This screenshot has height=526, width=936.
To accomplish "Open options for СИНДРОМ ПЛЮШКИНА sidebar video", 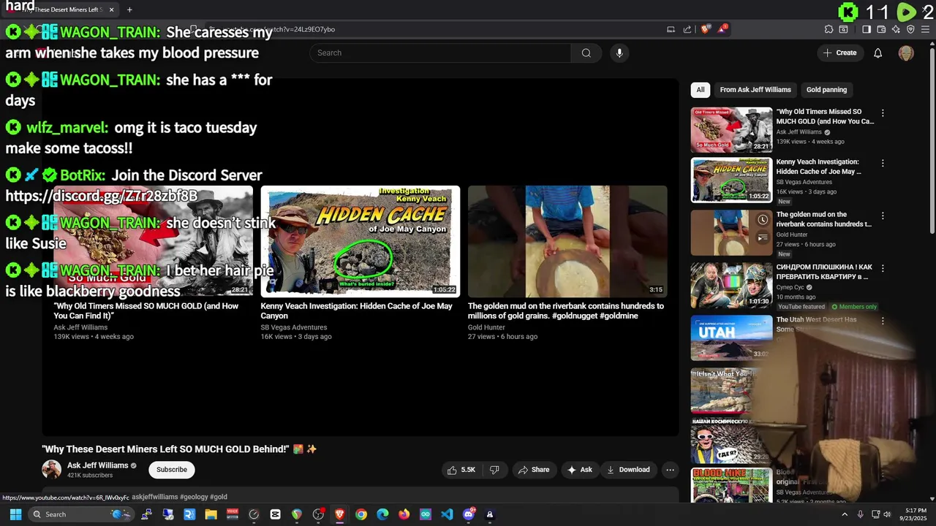I will pos(883,268).
